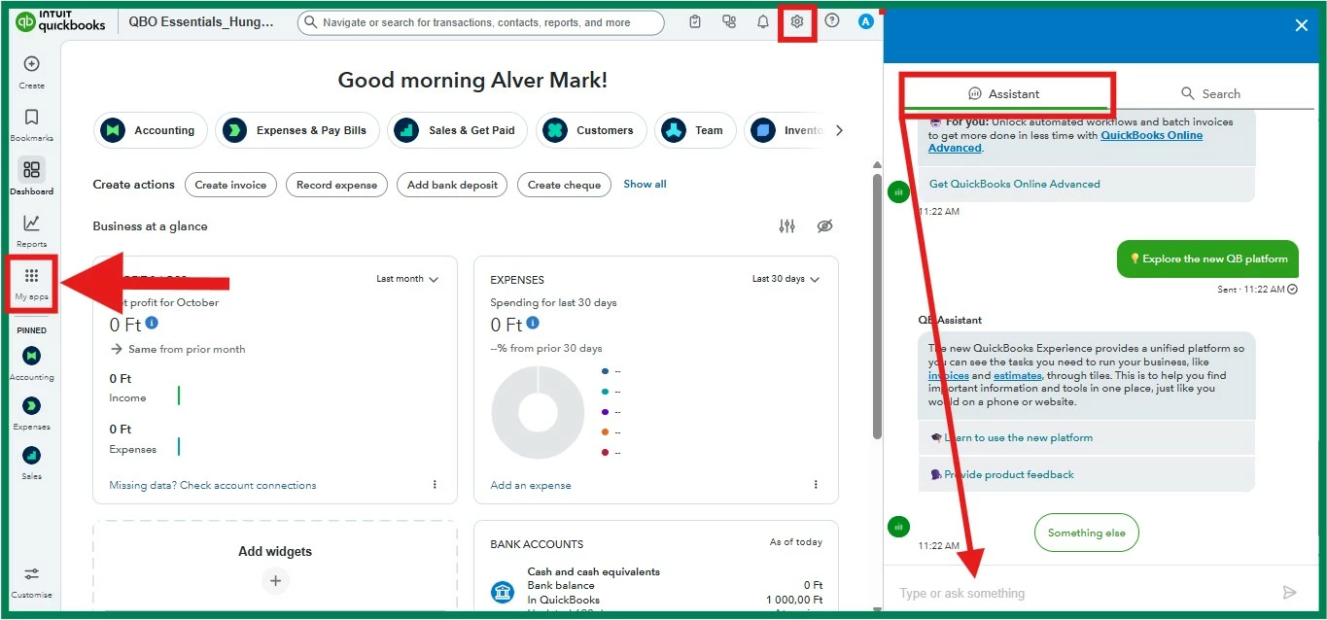Click the expenses donut chart
This screenshot has width=1327, height=620.
[538, 412]
